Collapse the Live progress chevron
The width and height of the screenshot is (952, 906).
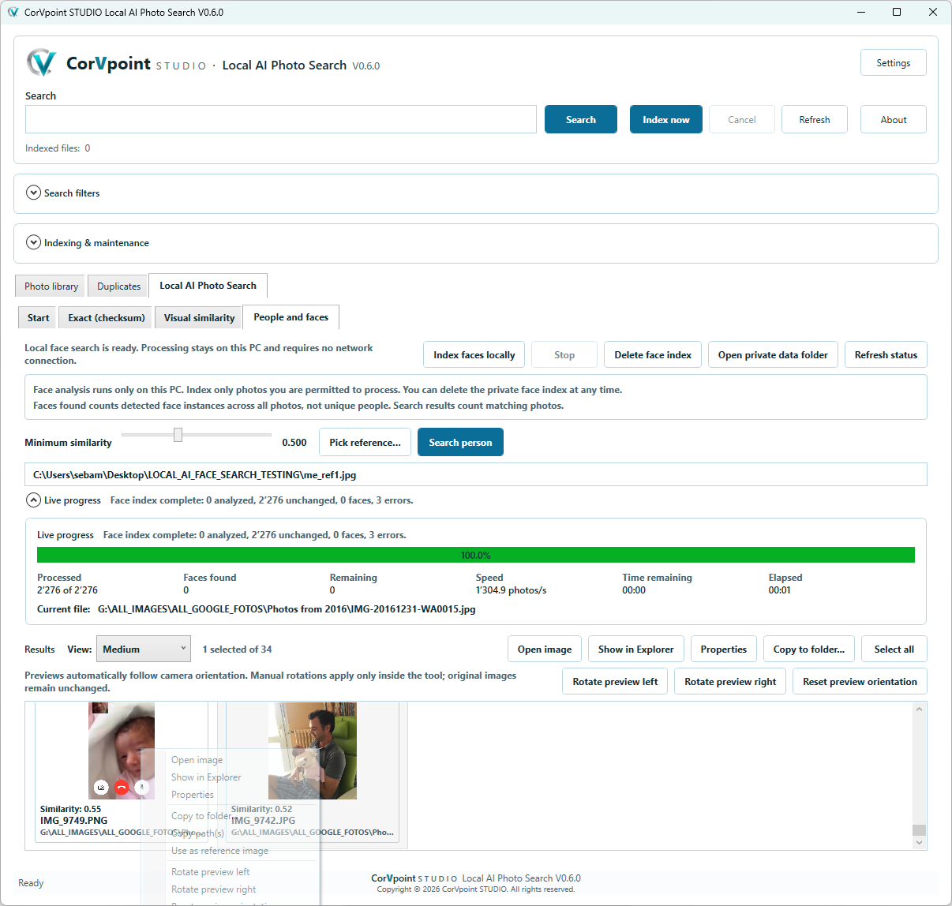pos(33,500)
